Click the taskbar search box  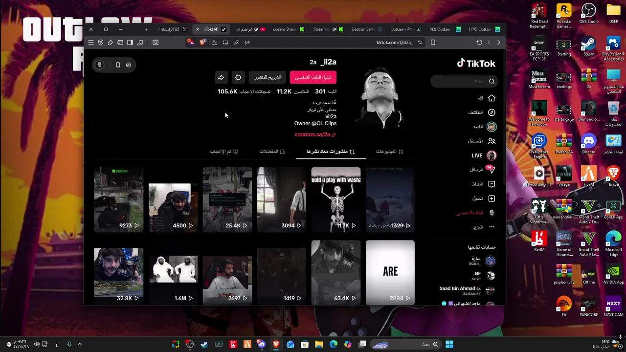click(406, 345)
